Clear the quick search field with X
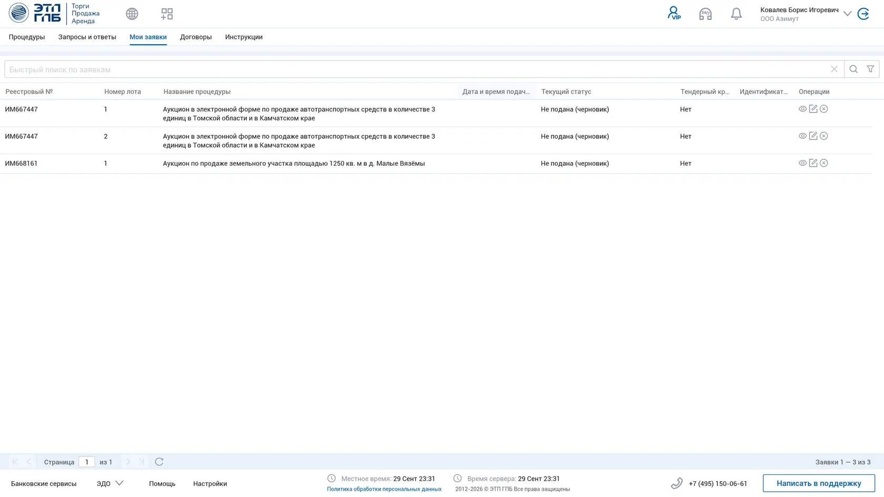 point(834,69)
